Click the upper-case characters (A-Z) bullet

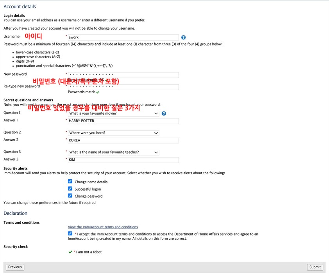coord(38,57)
